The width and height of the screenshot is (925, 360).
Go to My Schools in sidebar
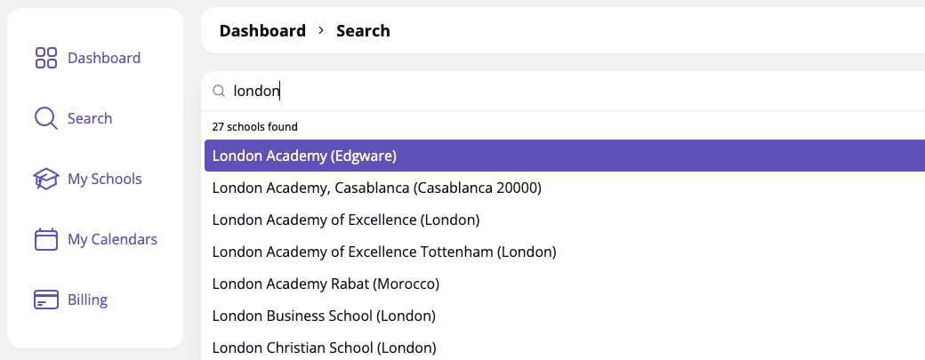coord(104,179)
